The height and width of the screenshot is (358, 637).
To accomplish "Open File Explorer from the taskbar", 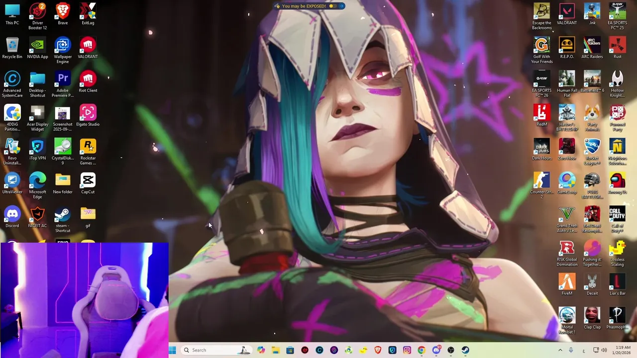I will tap(276, 350).
